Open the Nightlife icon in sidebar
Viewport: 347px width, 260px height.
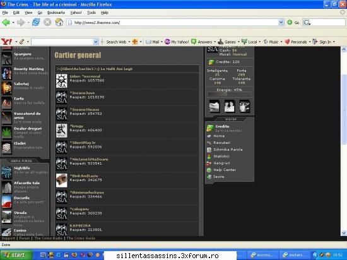[6, 172]
